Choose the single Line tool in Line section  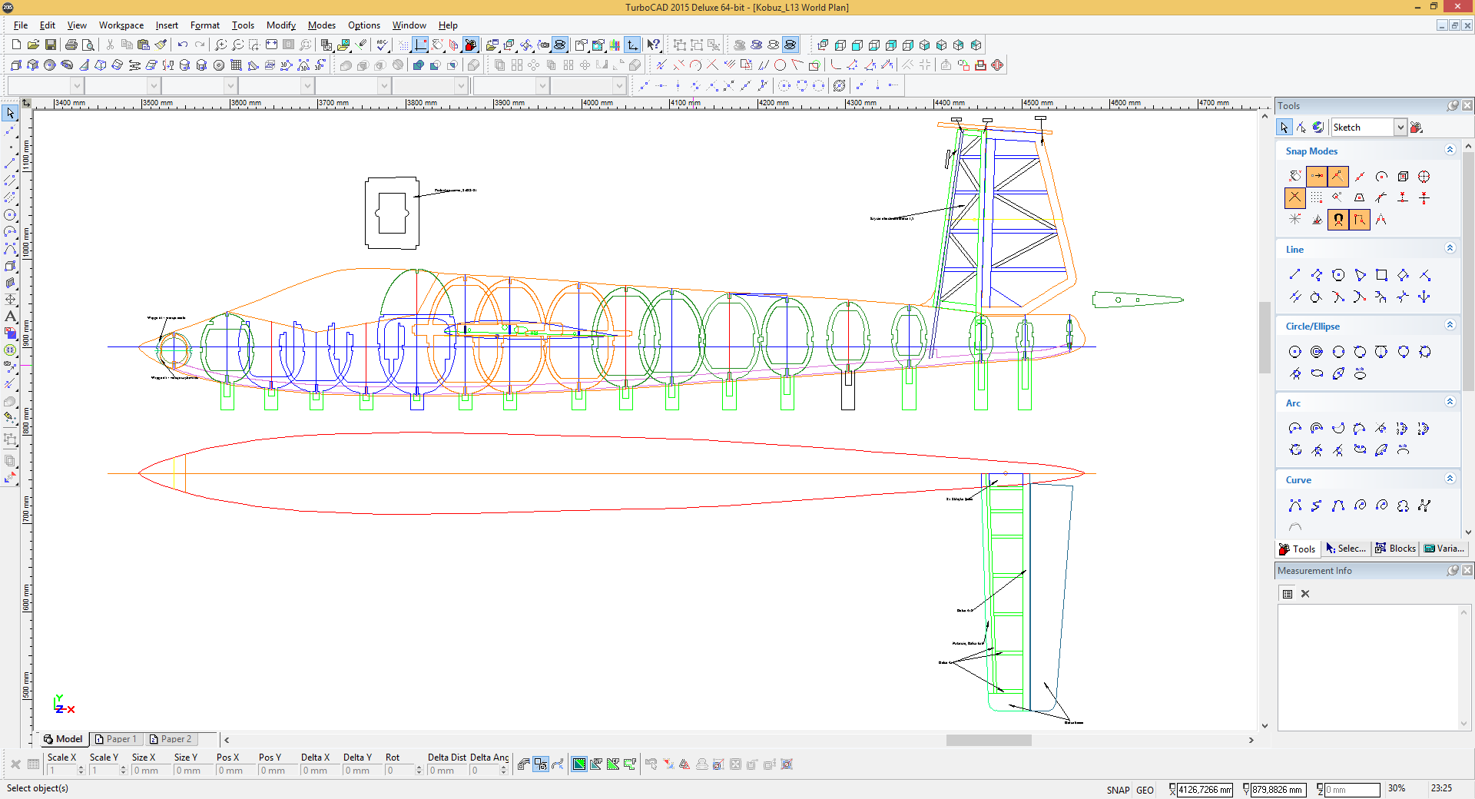1294,275
